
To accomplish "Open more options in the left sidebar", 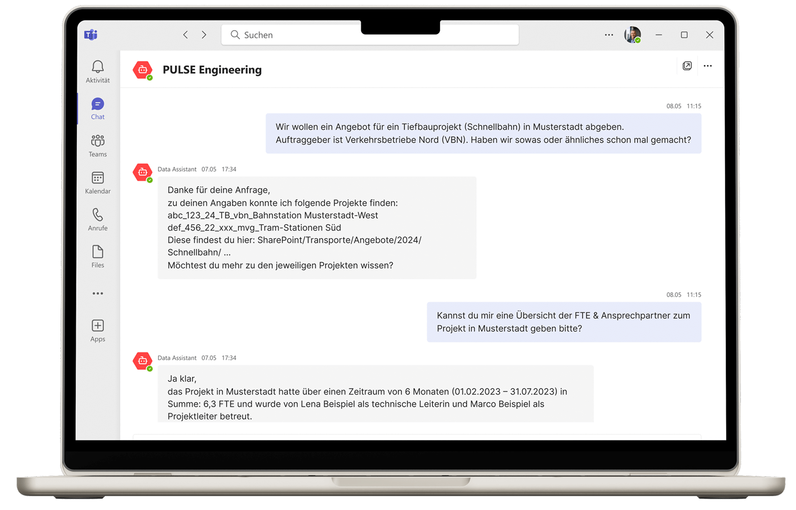I will coord(97,293).
